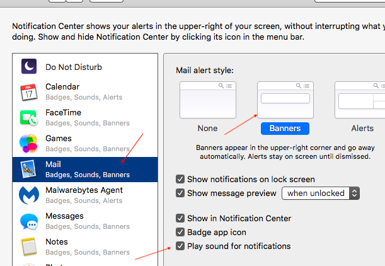The height and width of the screenshot is (266, 385).
Task: Open the 'when unlocked' preview dropdown
Action: pos(321,194)
